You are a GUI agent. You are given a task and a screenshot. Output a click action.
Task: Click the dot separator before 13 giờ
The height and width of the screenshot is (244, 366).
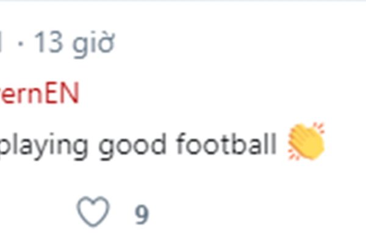click(20, 45)
